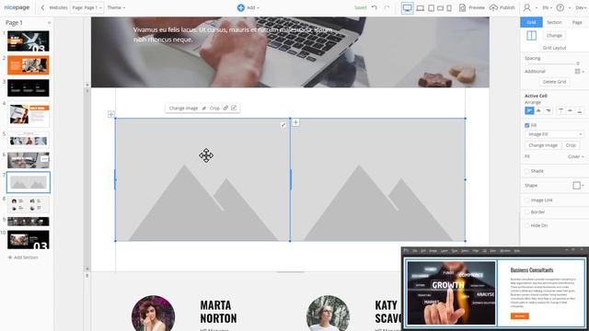Viewport: 589px width, 331px height.
Task: Click the nicepage logo
Action: click(x=17, y=7)
